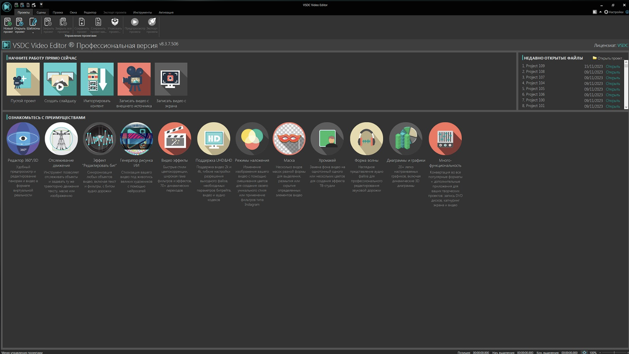
Task: Click first quick access new project icon
Action: pyautogui.click(x=16, y=5)
